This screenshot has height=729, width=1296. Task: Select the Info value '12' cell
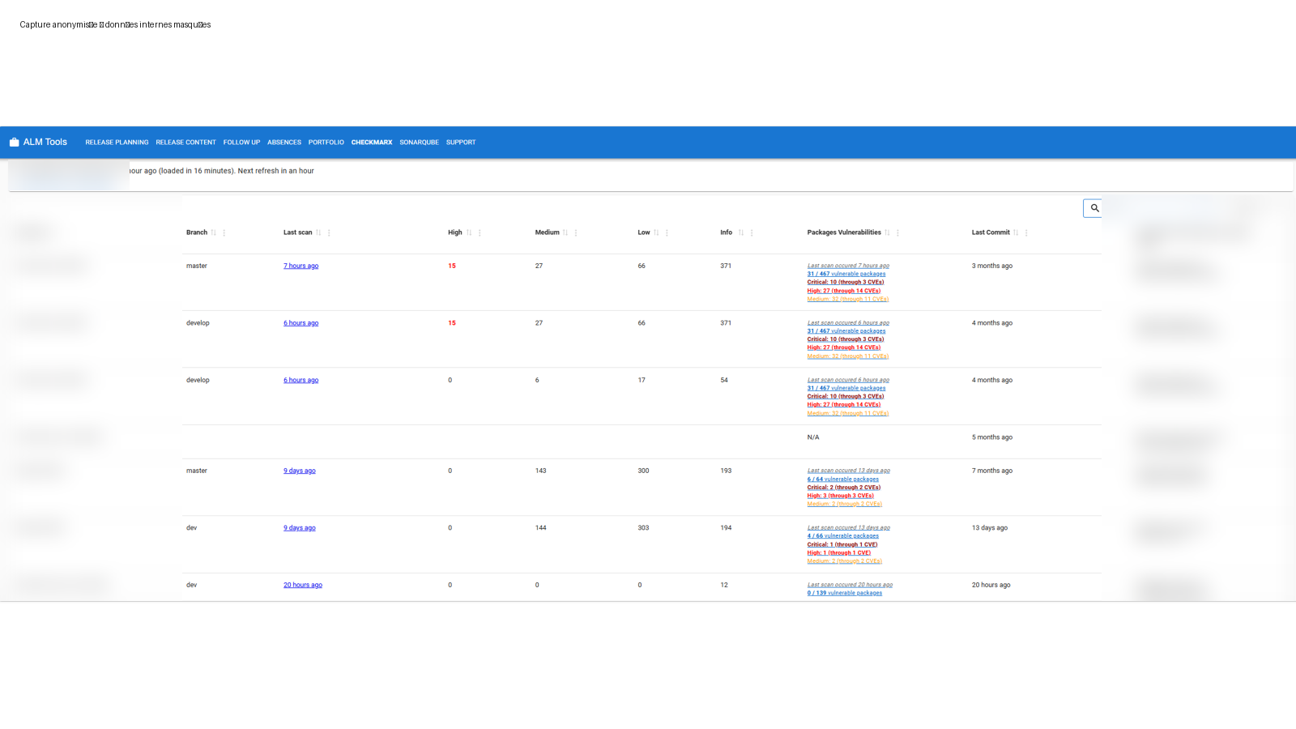coord(724,585)
